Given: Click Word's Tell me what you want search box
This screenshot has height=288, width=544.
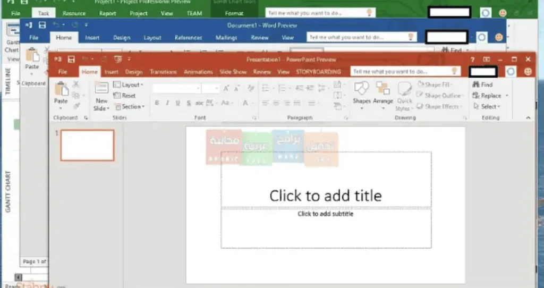Looking at the screenshot, I should 361,37.
